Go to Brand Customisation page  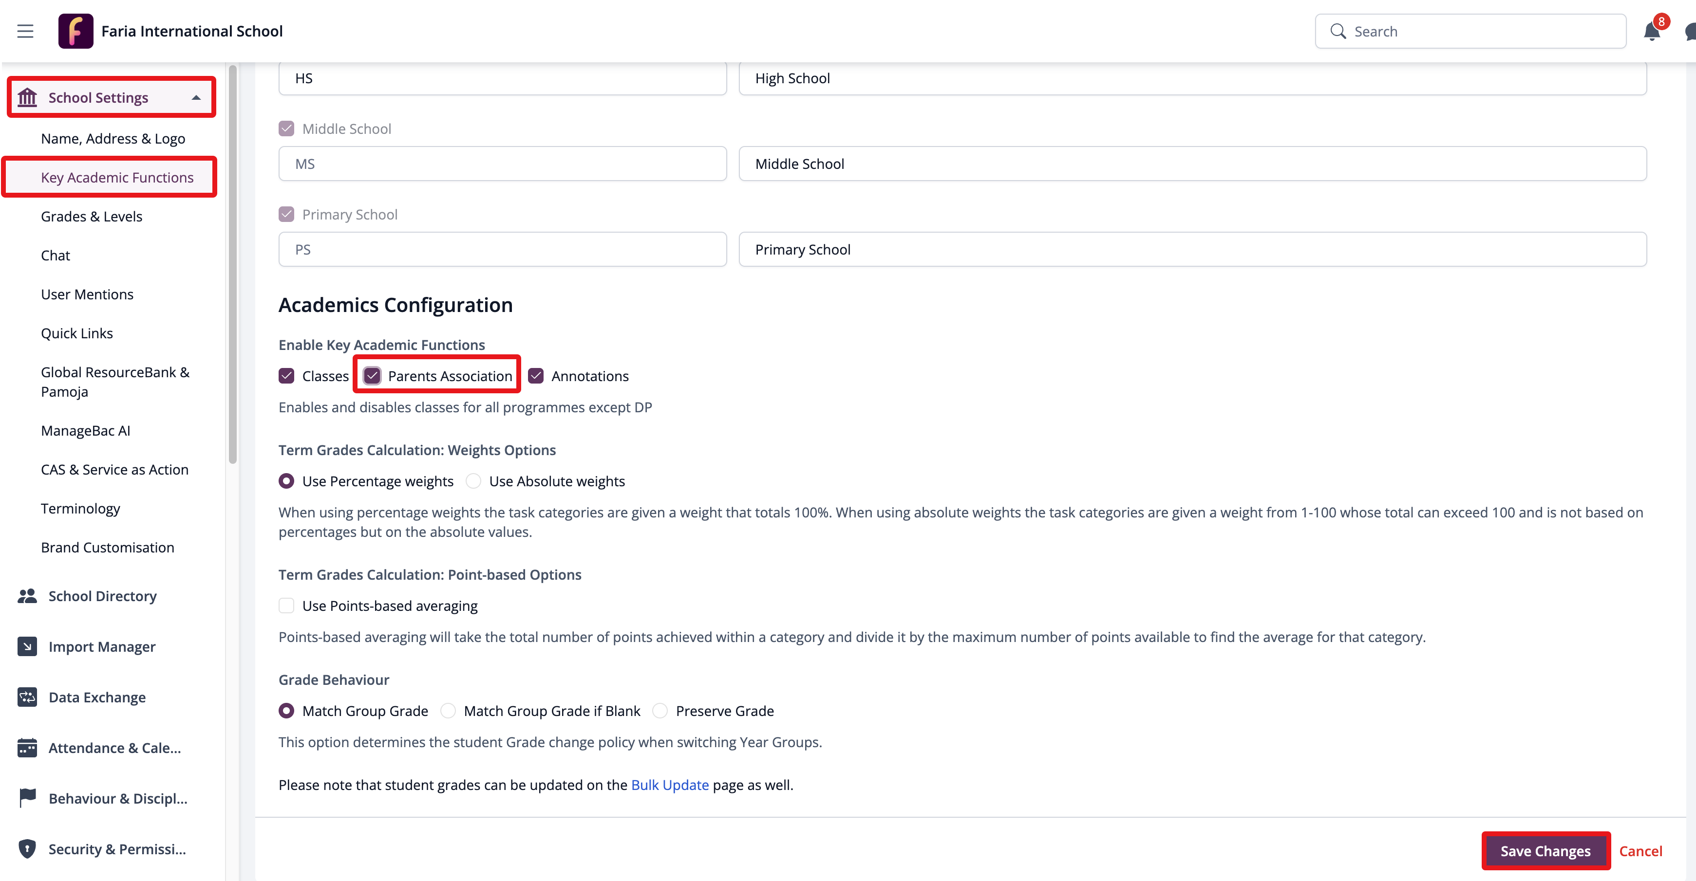pyautogui.click(x=107, y=548)
